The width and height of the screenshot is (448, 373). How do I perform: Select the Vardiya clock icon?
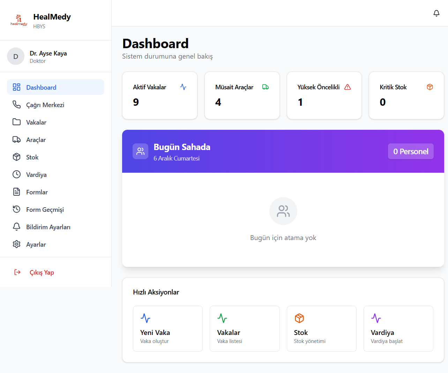16,174
